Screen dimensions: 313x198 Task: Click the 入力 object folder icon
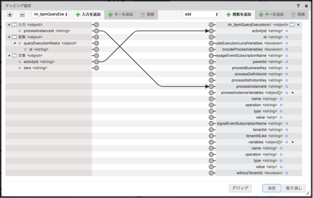tap(14, 25)
